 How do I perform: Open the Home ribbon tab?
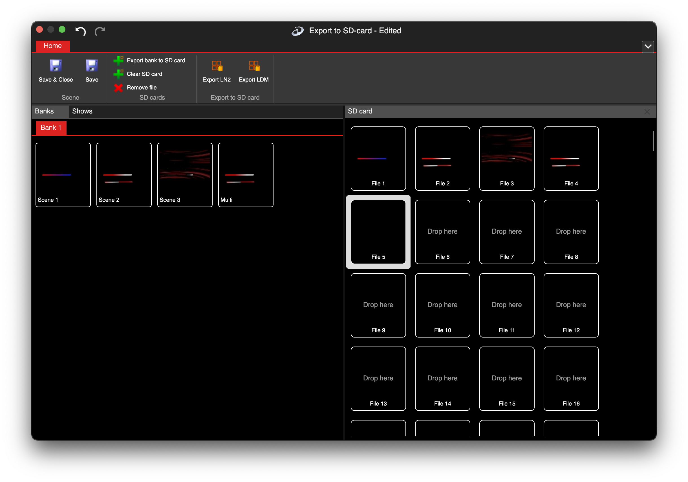pyautogui.click(x=53, y=46)
